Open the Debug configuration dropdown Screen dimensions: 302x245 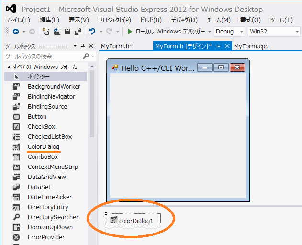(242, 32)
